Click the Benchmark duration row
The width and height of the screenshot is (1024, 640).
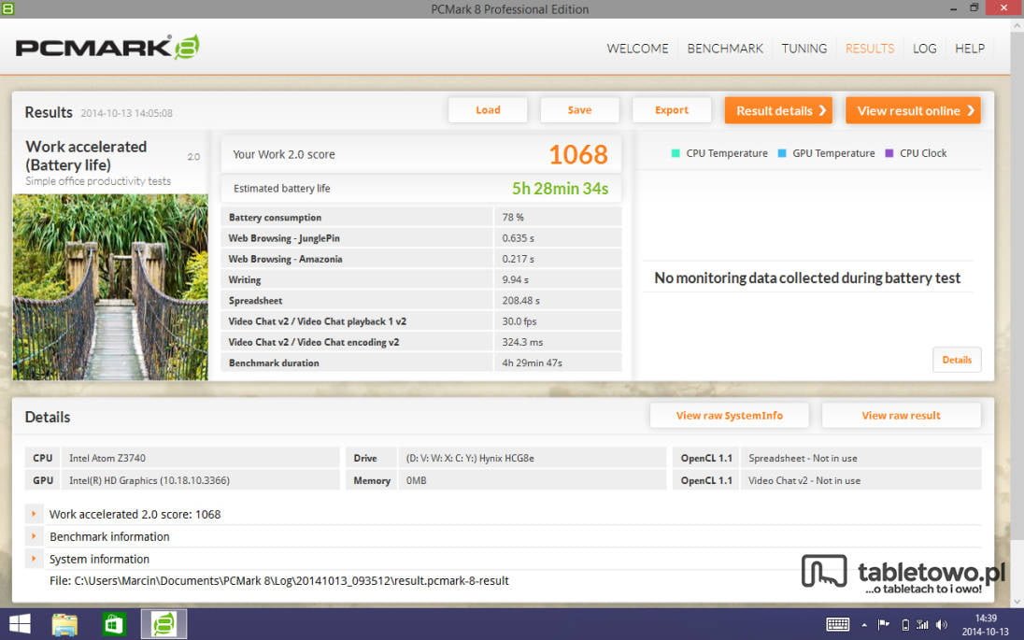[421, 363]
